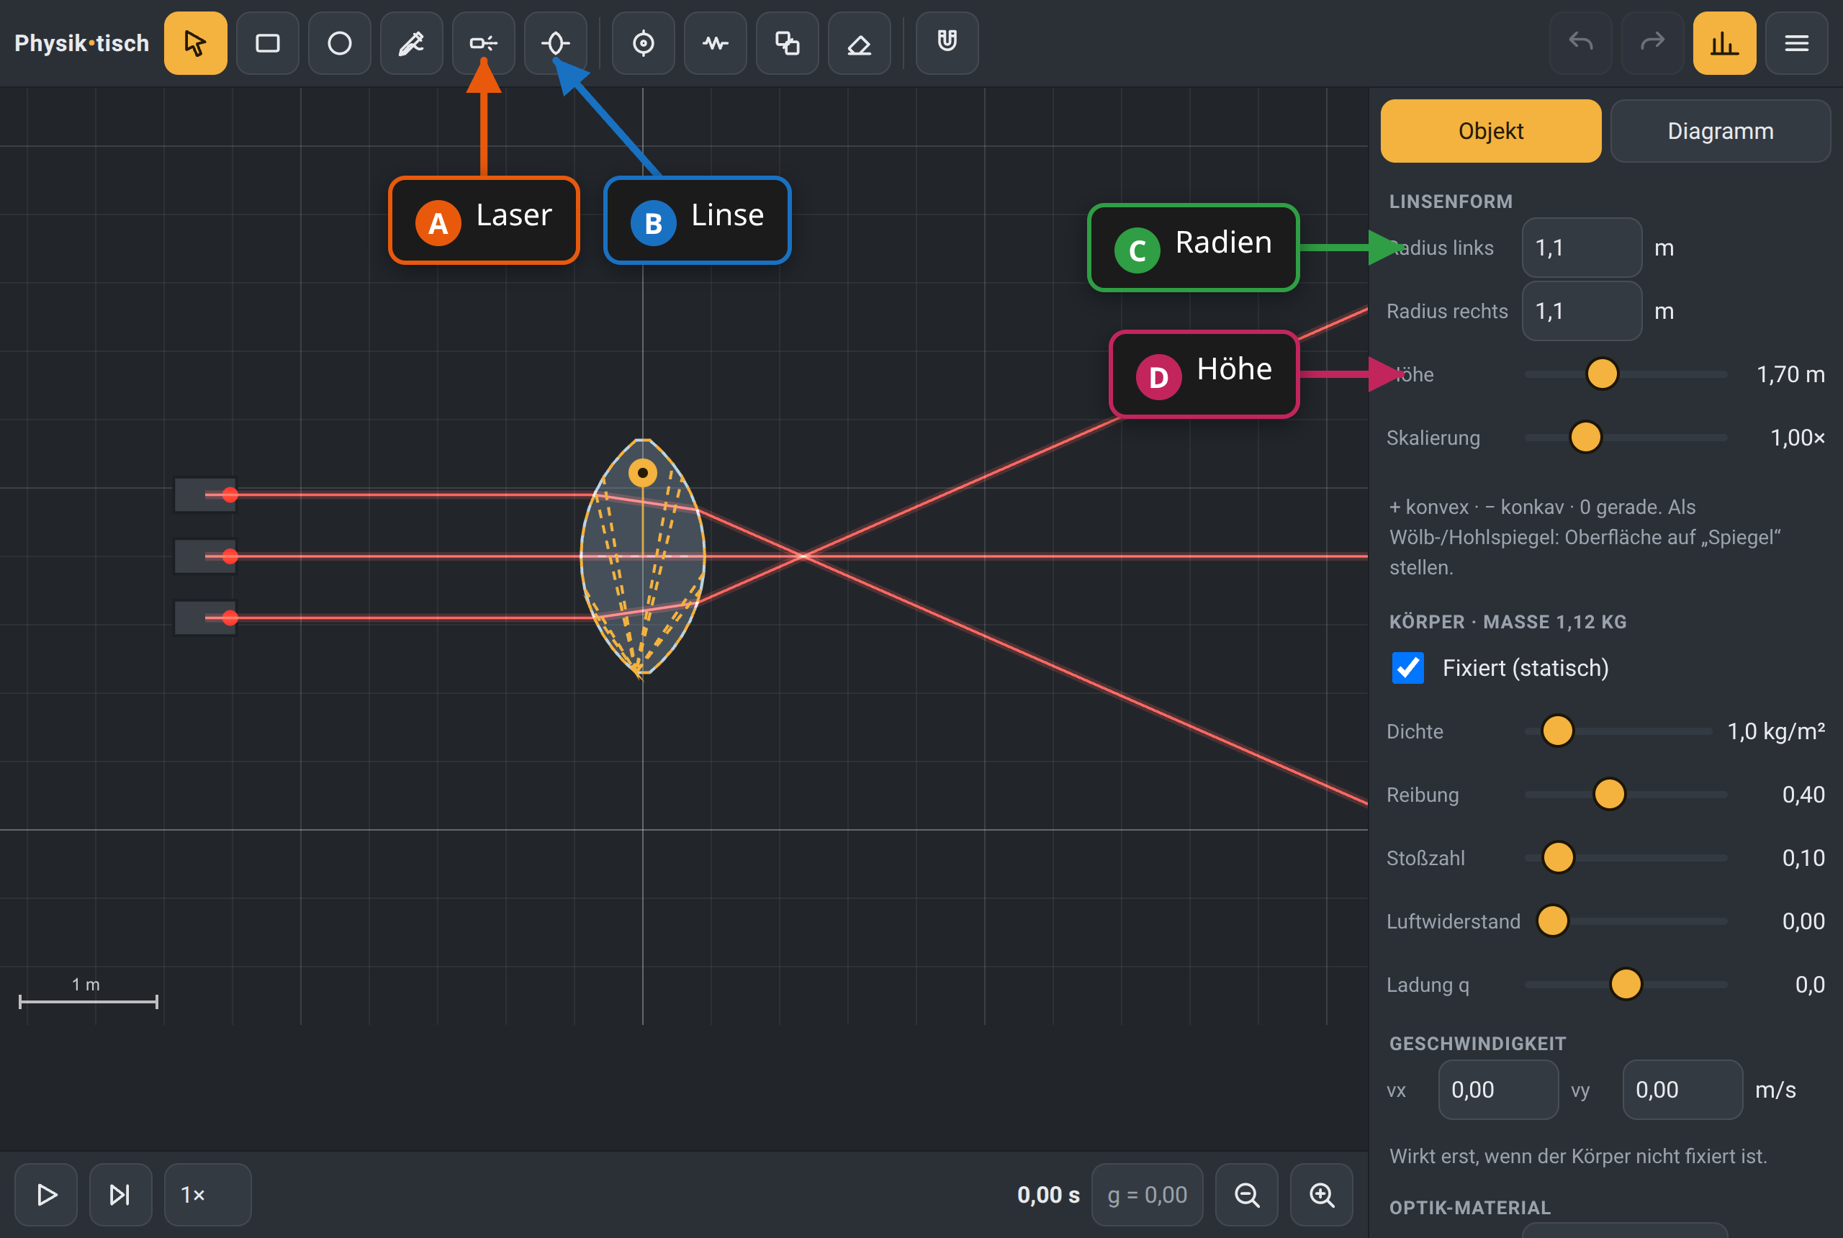Click the Reibung slider handle
This screenshot has height=1238, width=1843.
pos(1609,793)
